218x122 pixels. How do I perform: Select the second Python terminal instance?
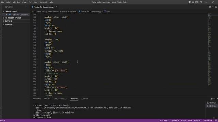click(212, 106)
